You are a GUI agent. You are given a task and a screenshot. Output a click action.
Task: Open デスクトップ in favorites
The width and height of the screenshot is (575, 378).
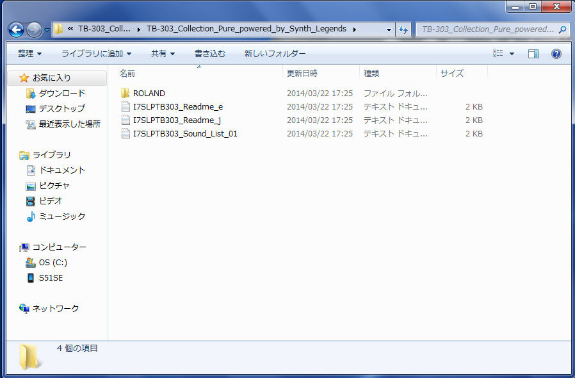pos(62,109)
